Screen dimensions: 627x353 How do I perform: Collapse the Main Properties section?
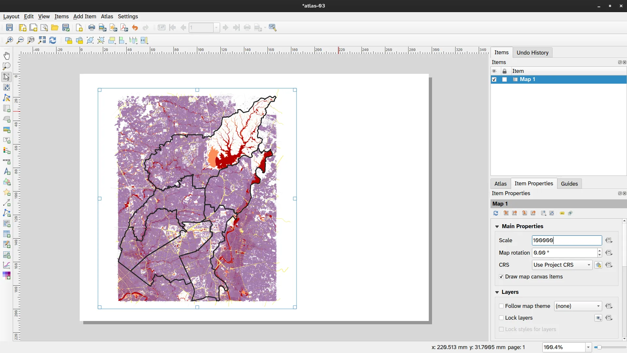(497, 226)
